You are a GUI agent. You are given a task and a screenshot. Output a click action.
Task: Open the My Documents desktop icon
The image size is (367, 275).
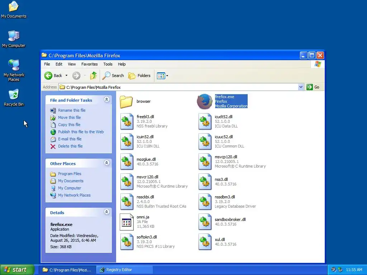click(x=14, y=6)
